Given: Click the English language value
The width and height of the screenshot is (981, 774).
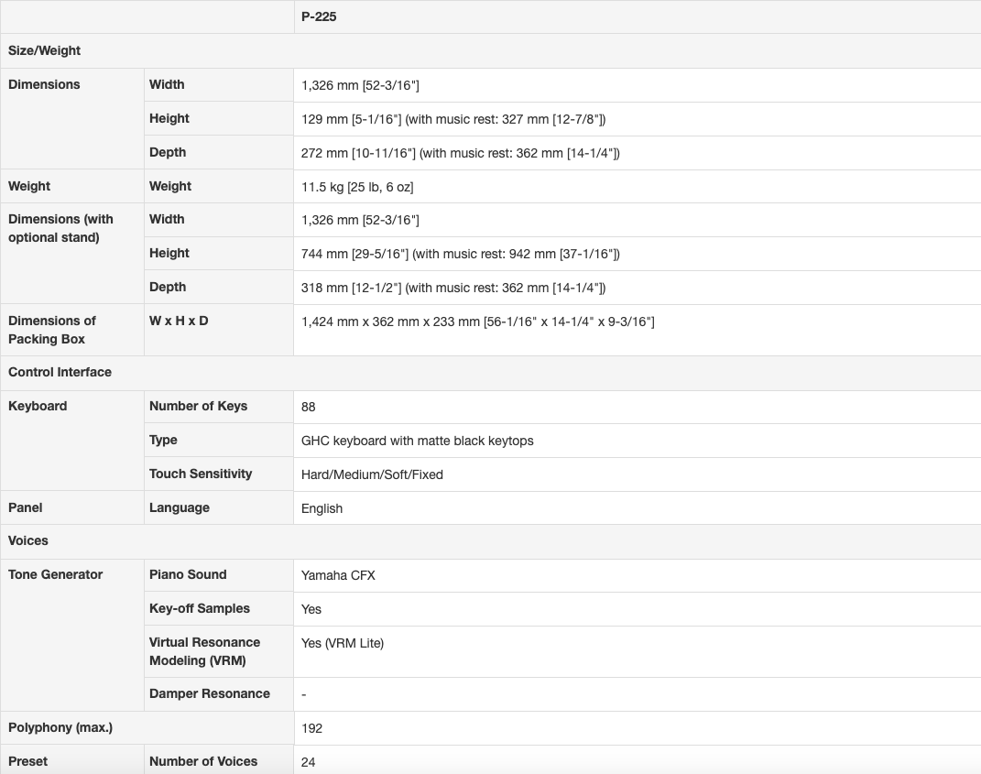Looking at the screenshot, I should pos(322,508).
